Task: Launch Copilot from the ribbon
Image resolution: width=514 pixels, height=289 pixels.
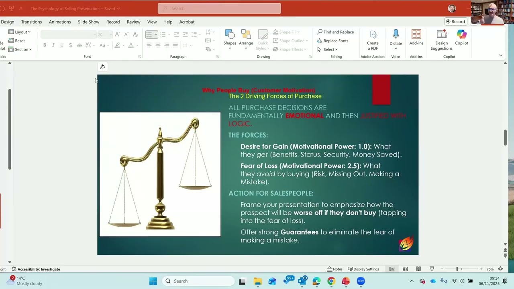Action: 461,37
